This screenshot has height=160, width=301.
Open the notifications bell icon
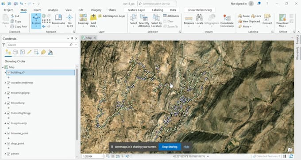pyautogui.click(x=259, y=4)
